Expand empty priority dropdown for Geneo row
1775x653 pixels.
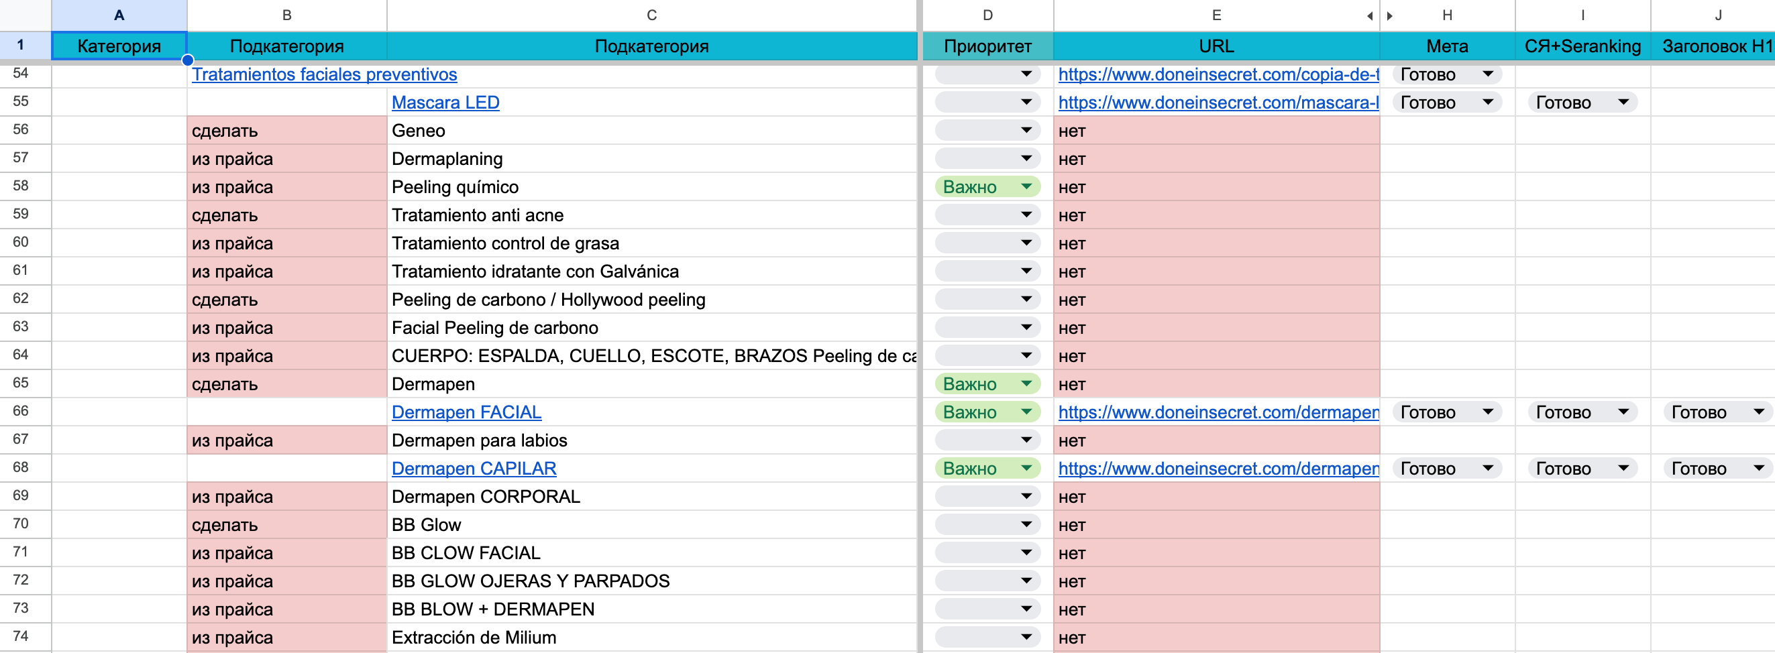[1026, 130]
